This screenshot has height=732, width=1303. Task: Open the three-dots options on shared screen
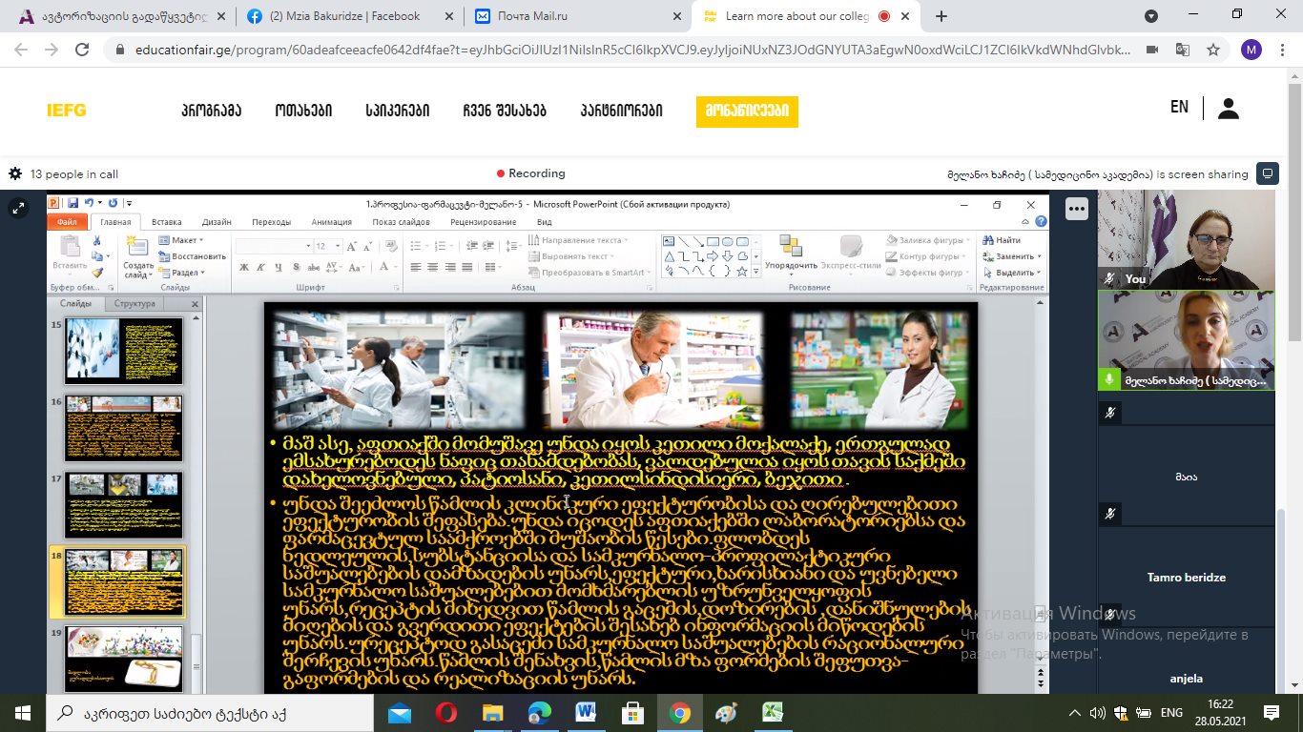click(x=1076, y=208)
